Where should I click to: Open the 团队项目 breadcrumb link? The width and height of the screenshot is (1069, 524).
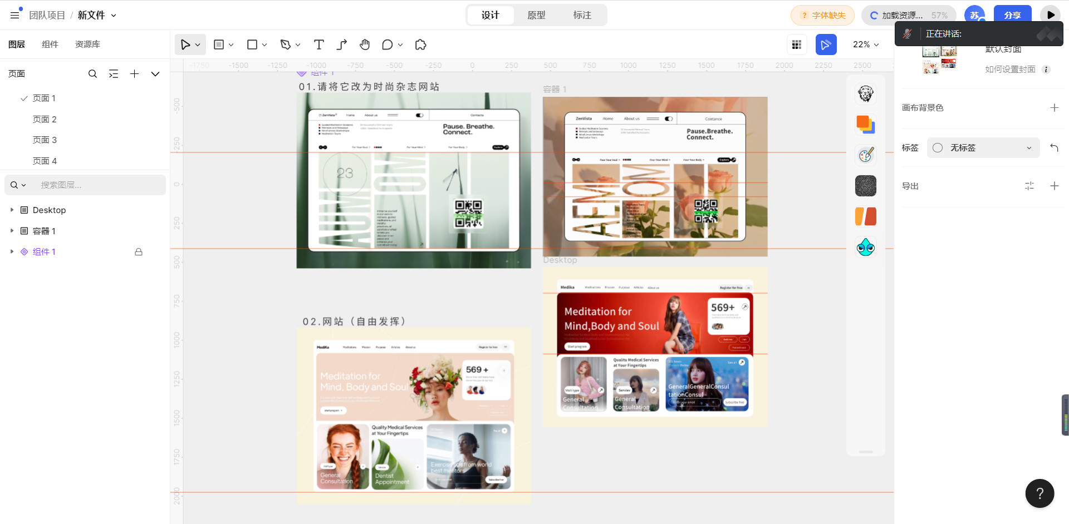tap(47, 15)
